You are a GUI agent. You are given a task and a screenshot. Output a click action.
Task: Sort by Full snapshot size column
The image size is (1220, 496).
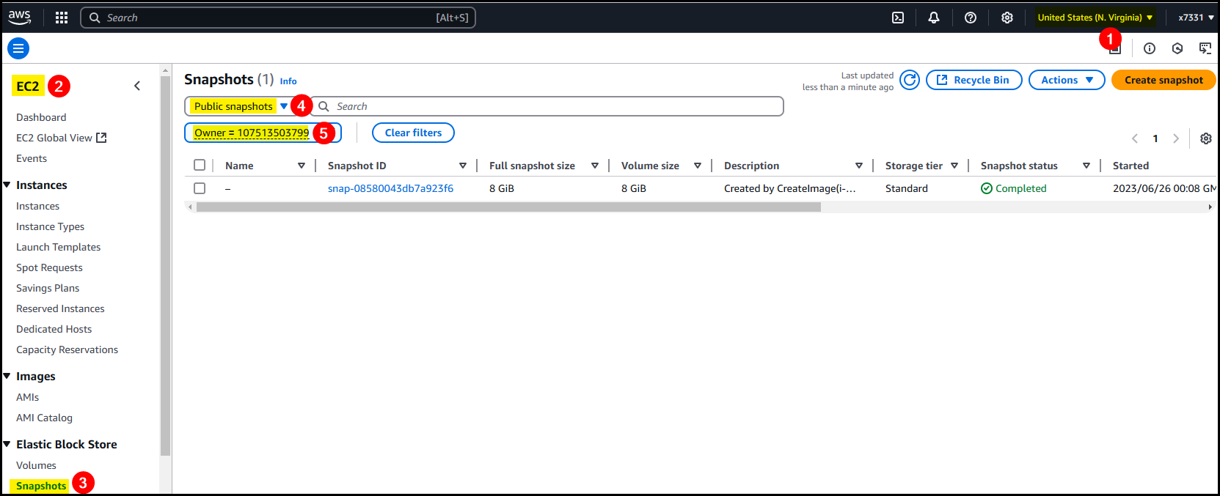click(x=595, y=166)
